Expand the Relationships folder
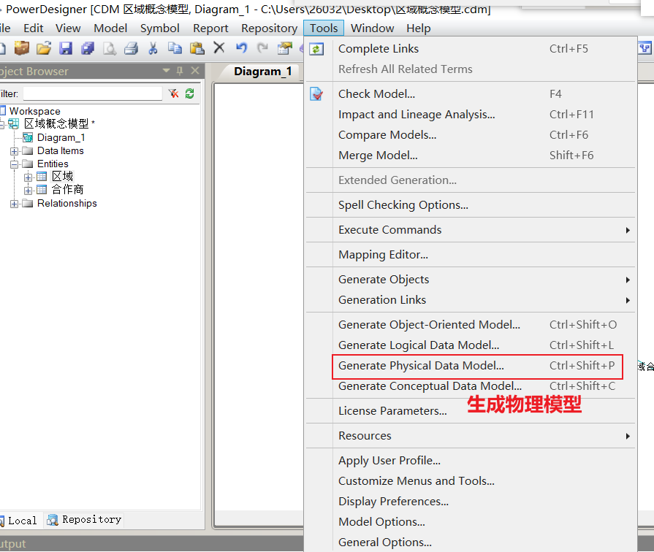Image resolution: width=654 pixels, height=552 pixels. (x=14, y=204)
